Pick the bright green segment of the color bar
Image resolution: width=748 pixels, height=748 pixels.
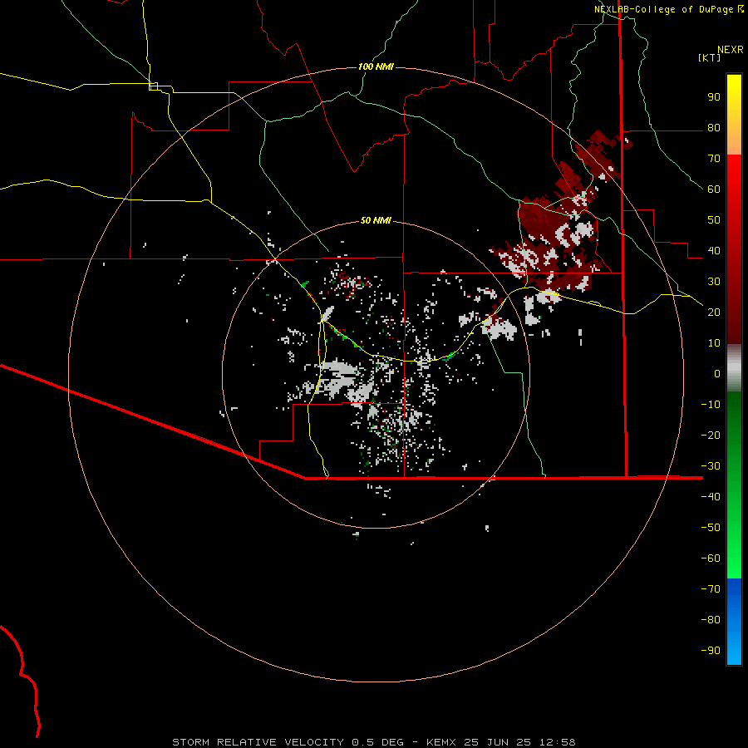tap(734, 549)
